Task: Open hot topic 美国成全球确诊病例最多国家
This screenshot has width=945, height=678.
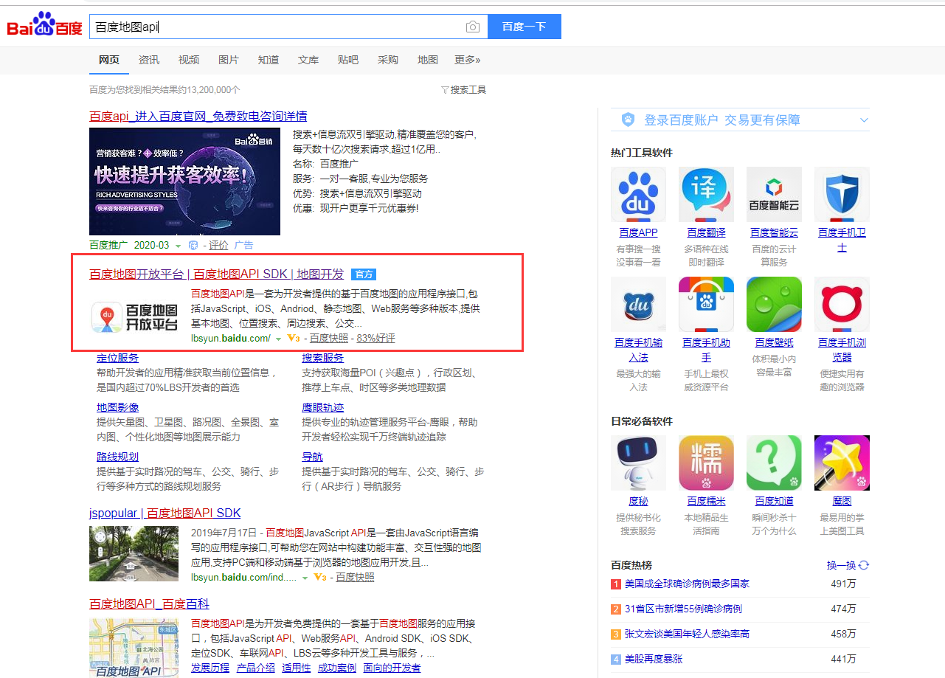Action: 687,584
